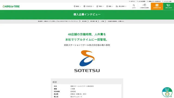This screenshot has width=174, height=98.
Task: Open the 導入事例 menu item
Action: [122, 7]
